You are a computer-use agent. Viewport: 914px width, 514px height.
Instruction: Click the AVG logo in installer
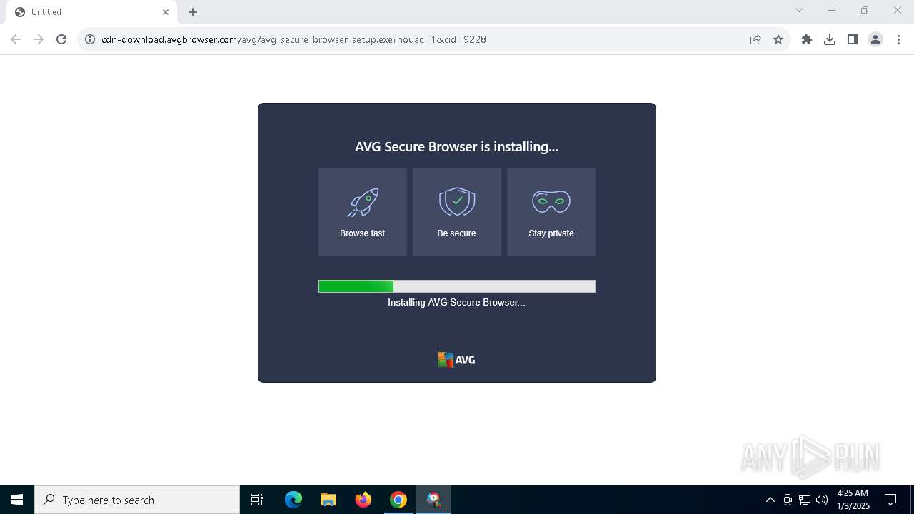[x=456, y=360]
